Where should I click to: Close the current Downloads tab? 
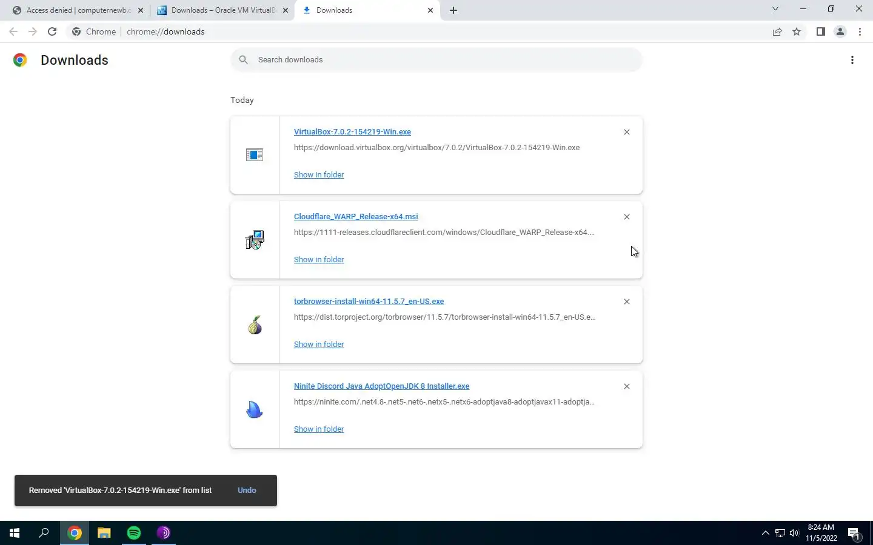click(430, 10)
